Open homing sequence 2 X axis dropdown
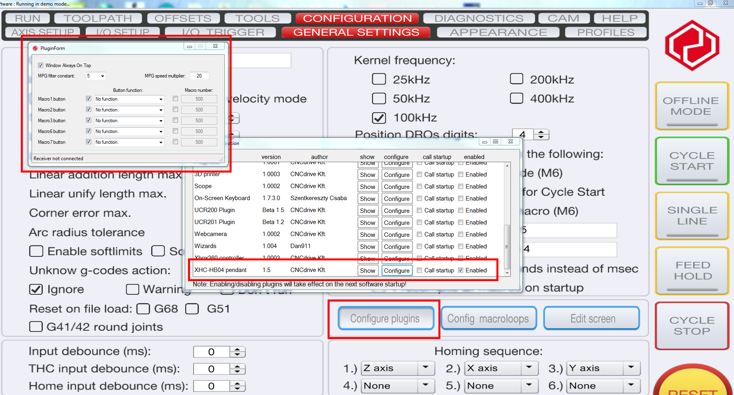Viewport: 734px width, 395px height. [x=529, y=368]
